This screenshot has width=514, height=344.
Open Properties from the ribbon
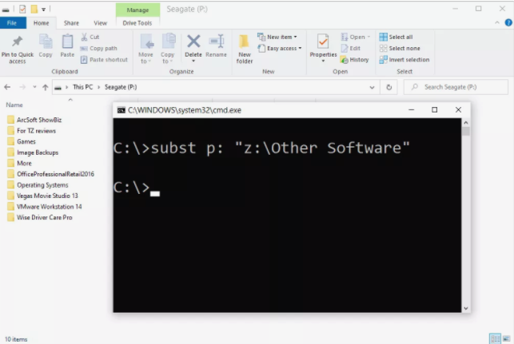point(323,46)
